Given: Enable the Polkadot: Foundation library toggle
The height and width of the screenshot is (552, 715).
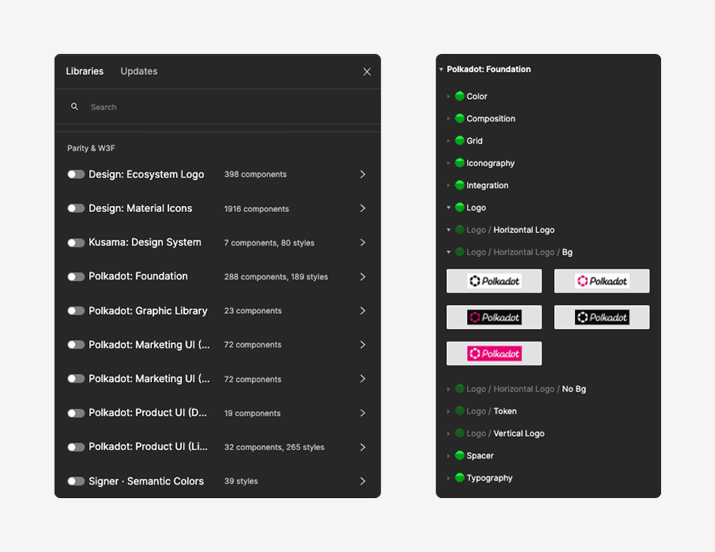Looking at the screenshot, I should coord(76,276).
